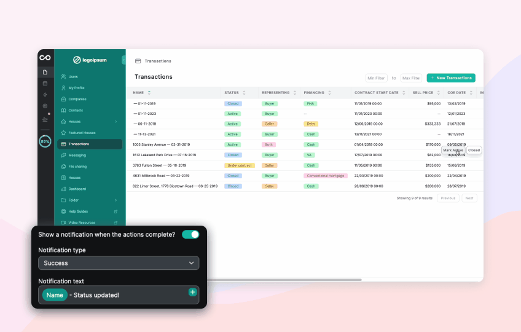Image resolution: width=521 pixels, height=332 pixels.
Task: Click the New Transactions button
Action: [451, 78]
